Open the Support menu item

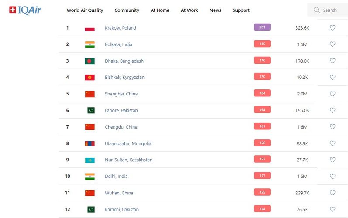point(241,10)
